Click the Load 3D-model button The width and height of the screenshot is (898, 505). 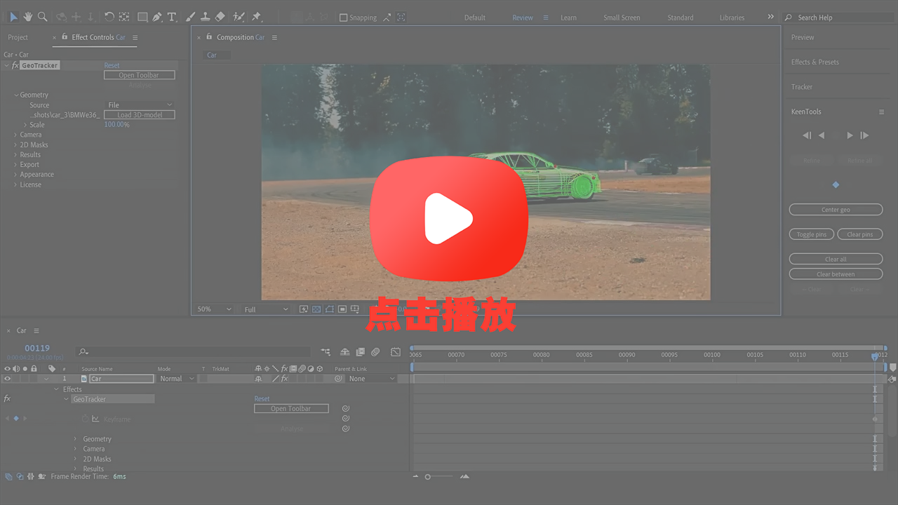(x=140, y=115)
